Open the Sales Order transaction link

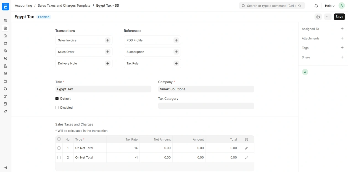tap(66, 52)
